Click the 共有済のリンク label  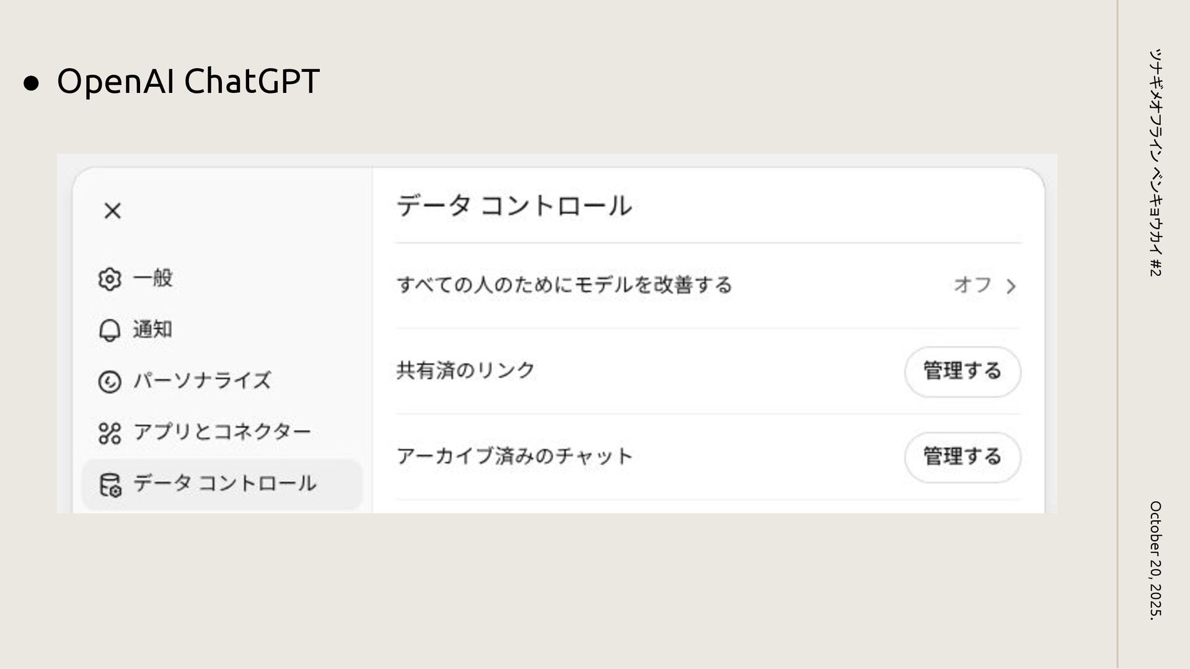pyautogui.click(x=465, y=370)
